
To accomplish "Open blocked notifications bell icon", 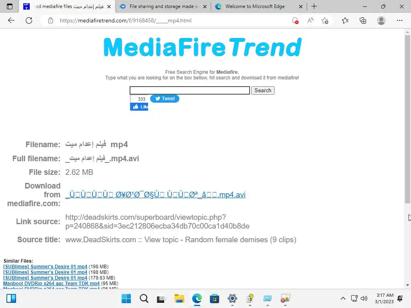I will 295,20.
